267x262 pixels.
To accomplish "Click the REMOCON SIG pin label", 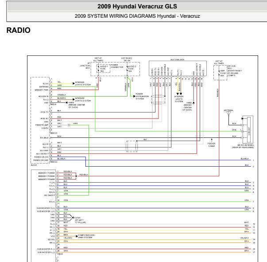I will [x=41, y=157].
